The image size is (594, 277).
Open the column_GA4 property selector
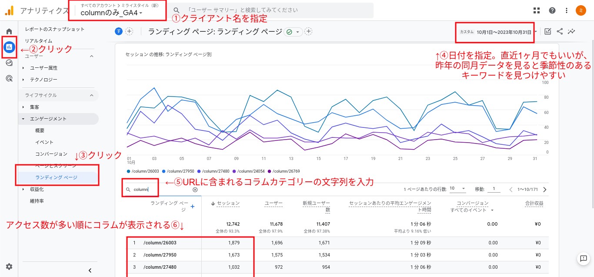point(111,13)
